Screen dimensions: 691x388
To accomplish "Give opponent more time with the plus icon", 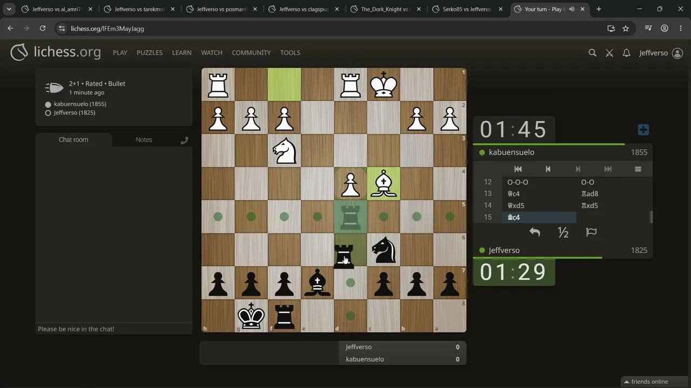I will click(643, 130).
